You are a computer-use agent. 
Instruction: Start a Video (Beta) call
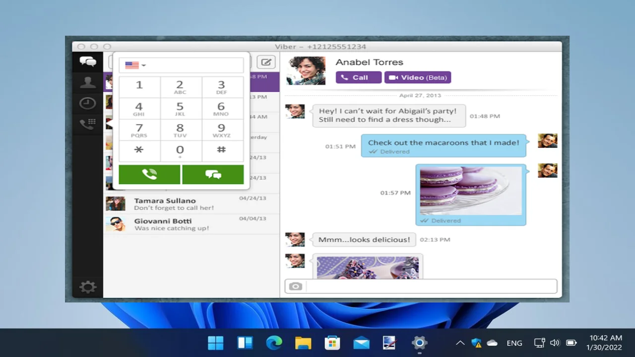418,77
